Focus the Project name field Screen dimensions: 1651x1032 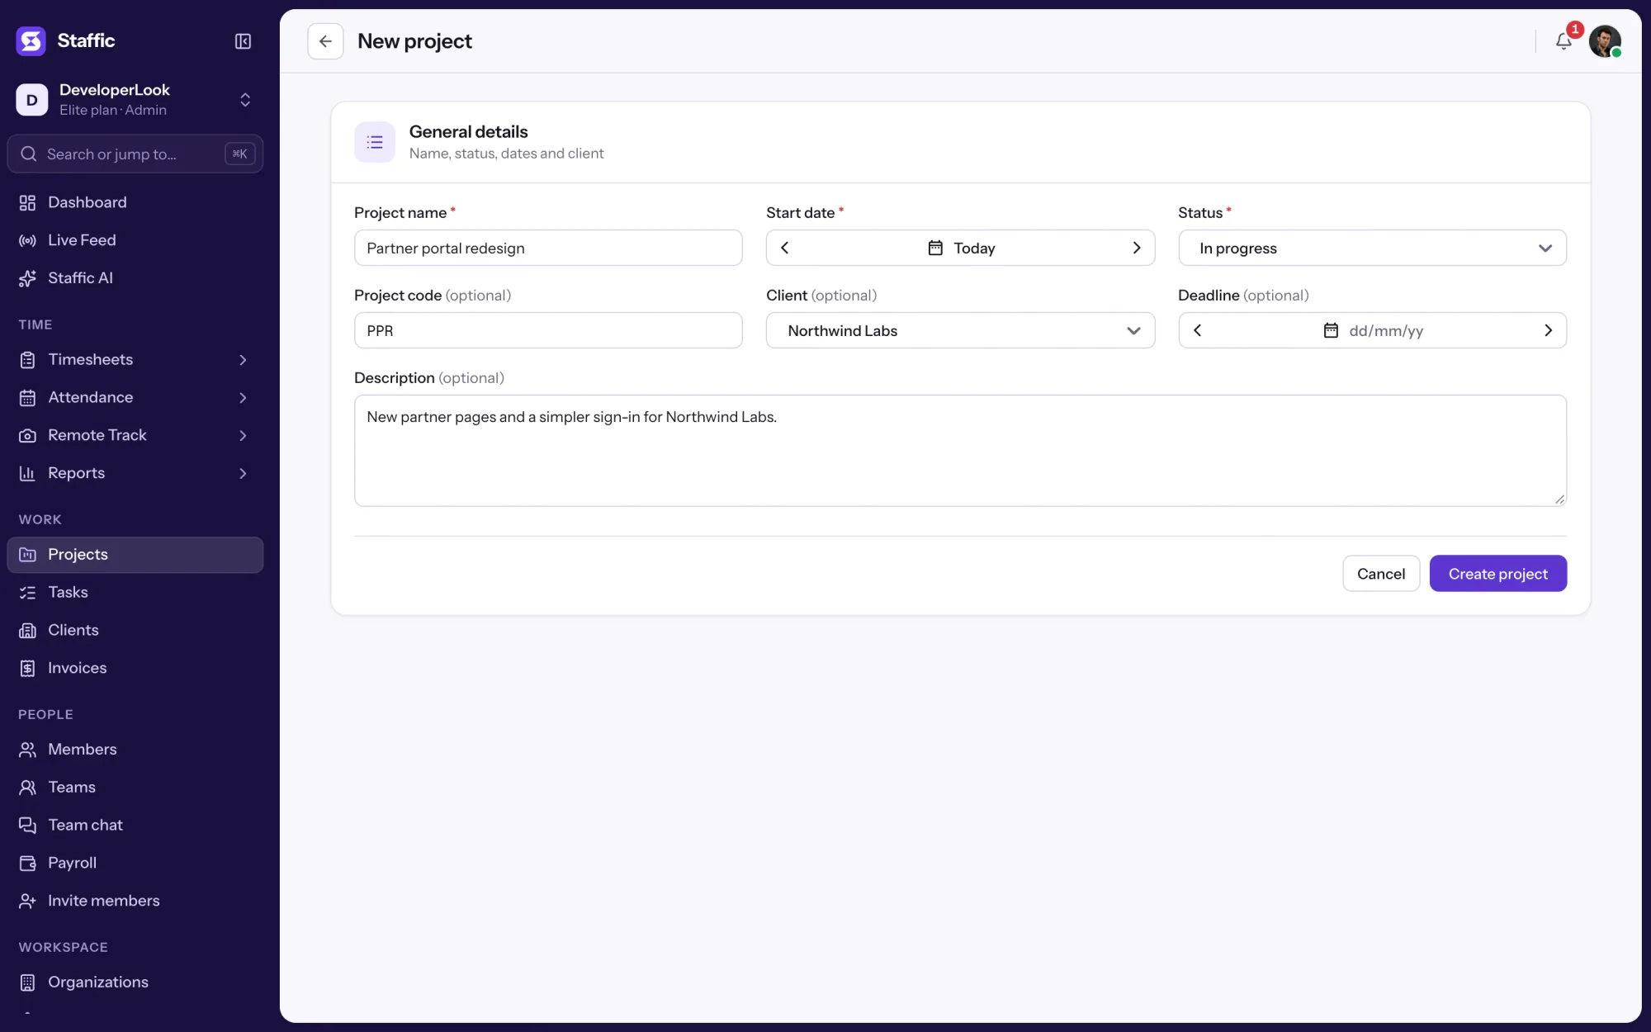point(548,248)
